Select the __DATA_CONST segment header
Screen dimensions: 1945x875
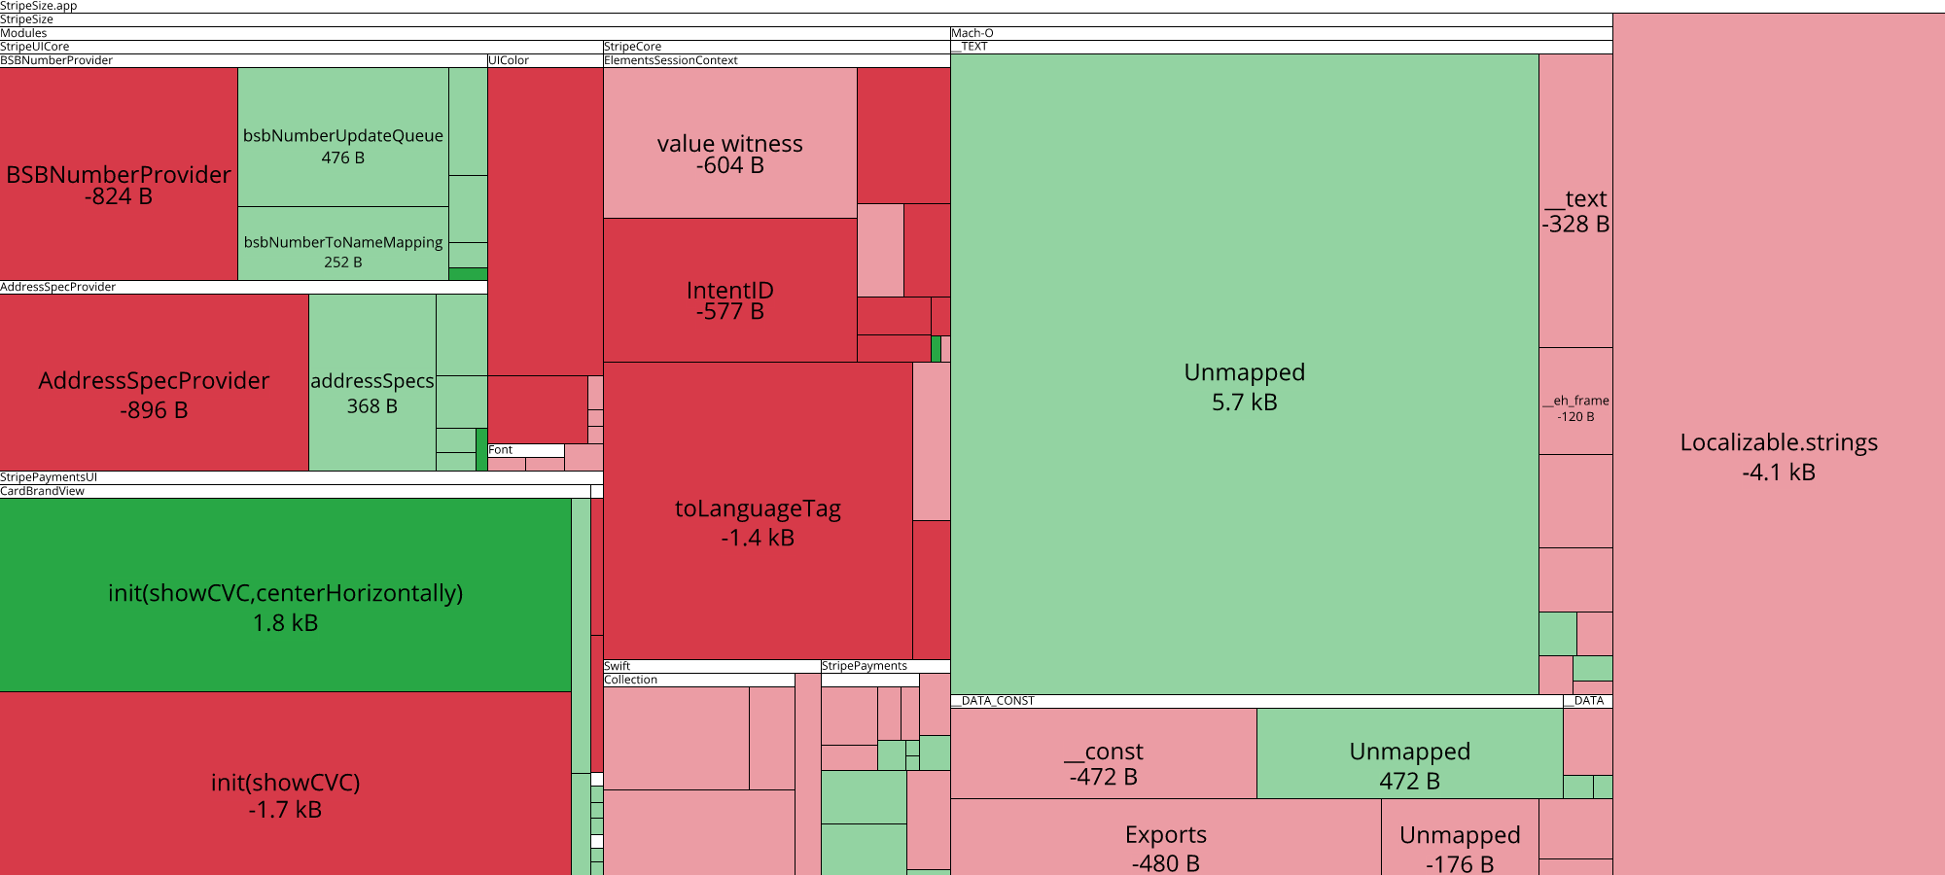pyautogui.click(x=1256, y=701)
